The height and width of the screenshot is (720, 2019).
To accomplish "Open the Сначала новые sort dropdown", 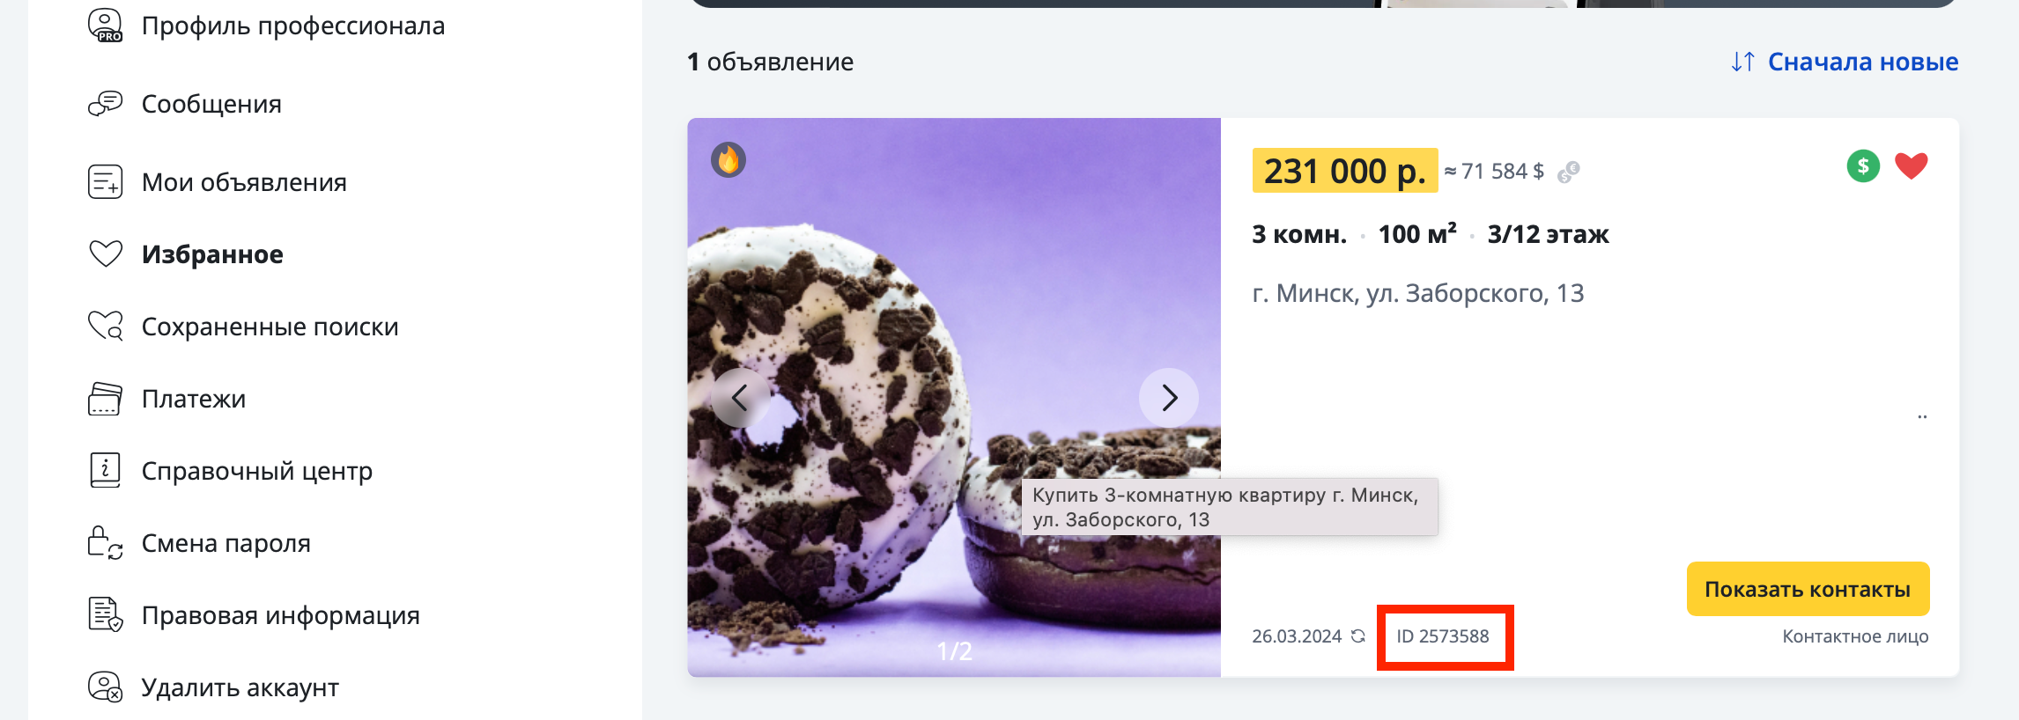I will 1845,62.
